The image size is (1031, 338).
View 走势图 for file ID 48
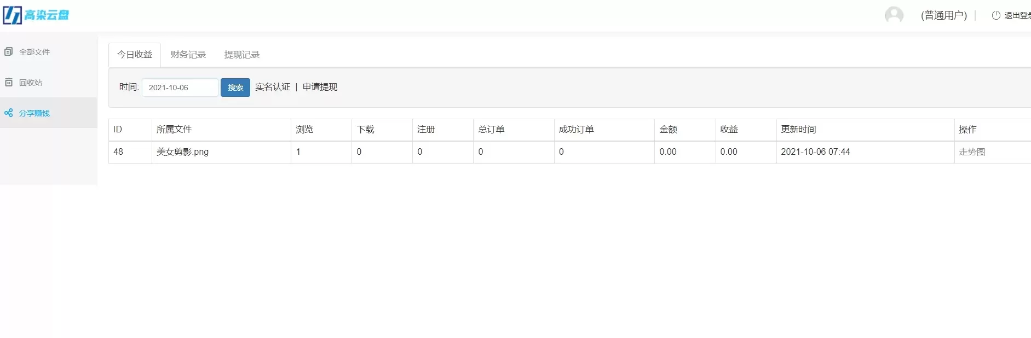pyautogui.click(x=972, y=152)
